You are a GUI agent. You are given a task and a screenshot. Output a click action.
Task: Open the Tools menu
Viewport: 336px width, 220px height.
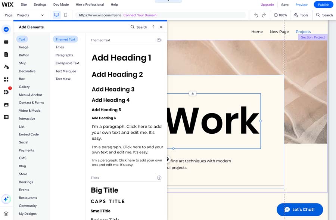pos(301,15)
